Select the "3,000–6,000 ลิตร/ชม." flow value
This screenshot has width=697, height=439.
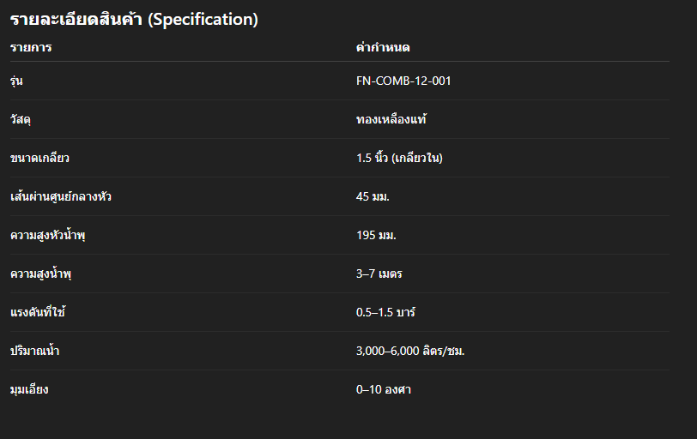coord(410,352)
